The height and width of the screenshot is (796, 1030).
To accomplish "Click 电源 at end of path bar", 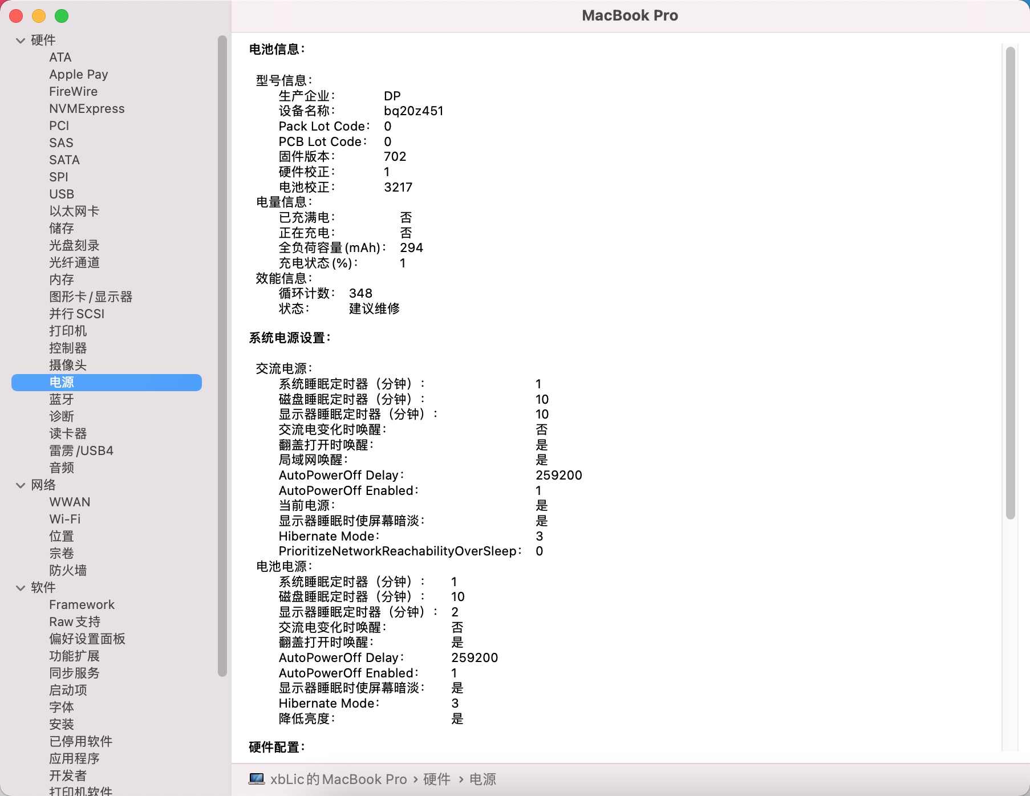I will coord(482,779).
